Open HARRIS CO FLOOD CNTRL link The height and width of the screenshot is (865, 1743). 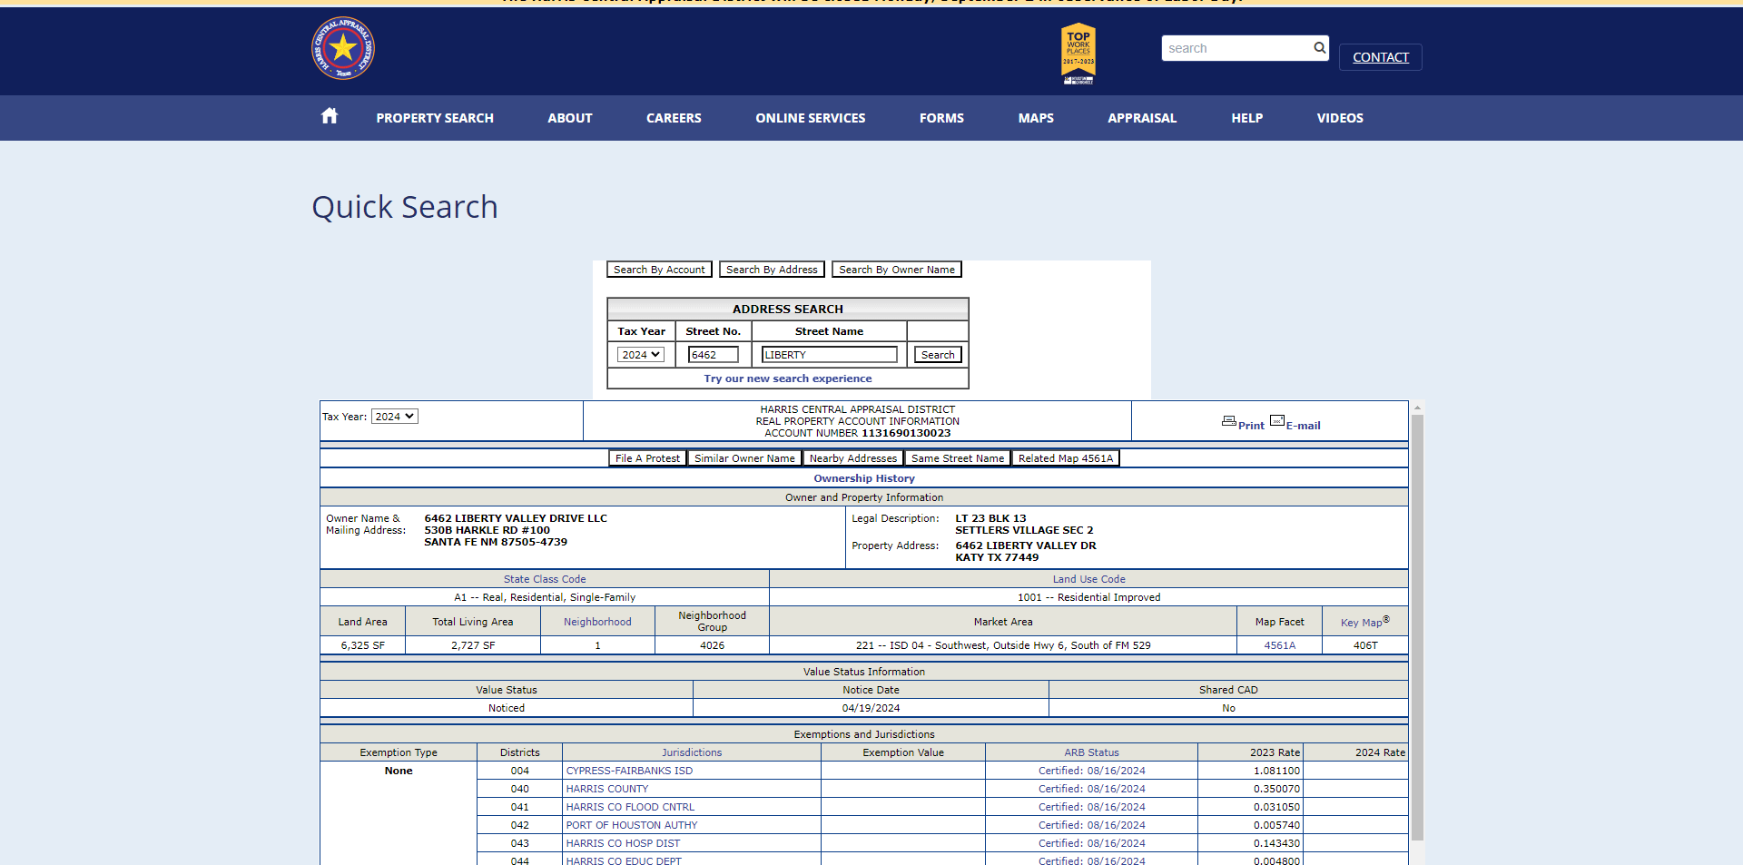630,807
